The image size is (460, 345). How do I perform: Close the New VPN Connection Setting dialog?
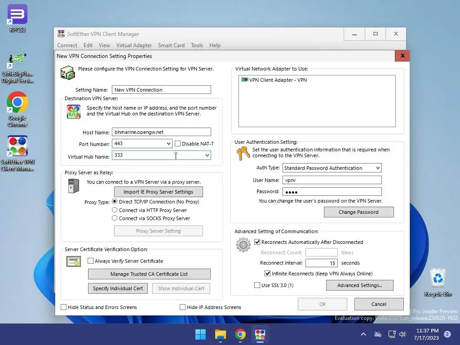tap(402, 56)
